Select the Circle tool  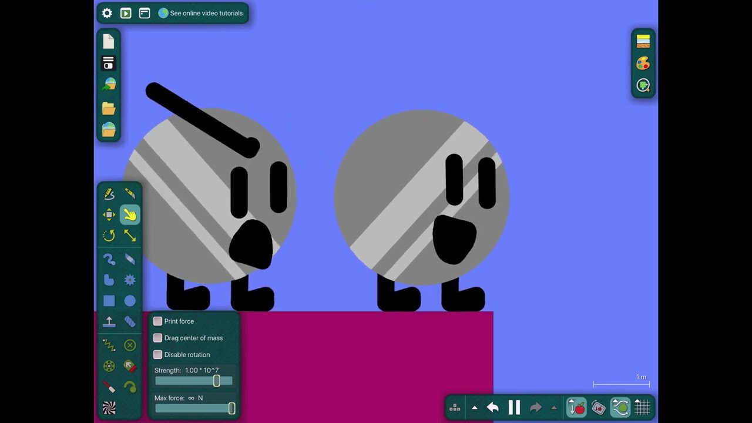coord(130,301)
